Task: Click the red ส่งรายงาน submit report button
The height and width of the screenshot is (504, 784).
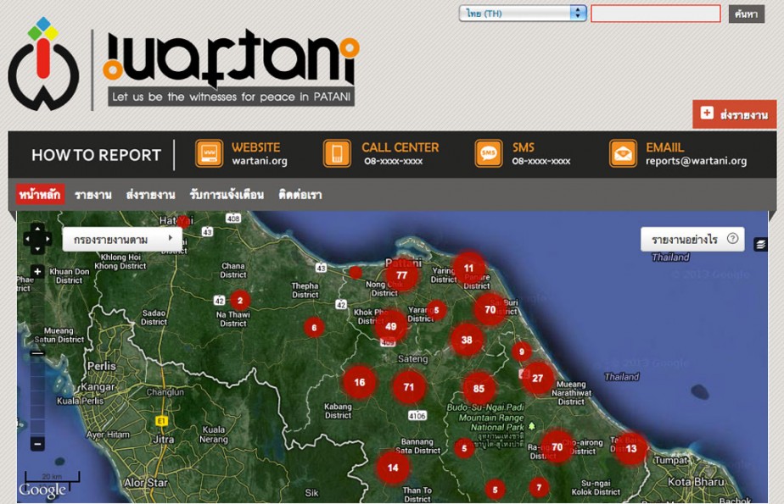Action: (x=734, y=114)
